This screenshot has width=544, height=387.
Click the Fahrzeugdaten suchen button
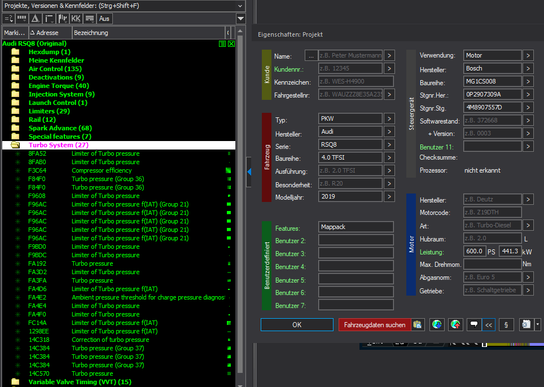374,325
